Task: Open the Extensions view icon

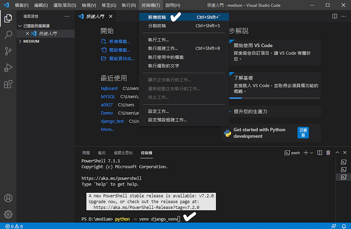Action: (x=8, y=84)
